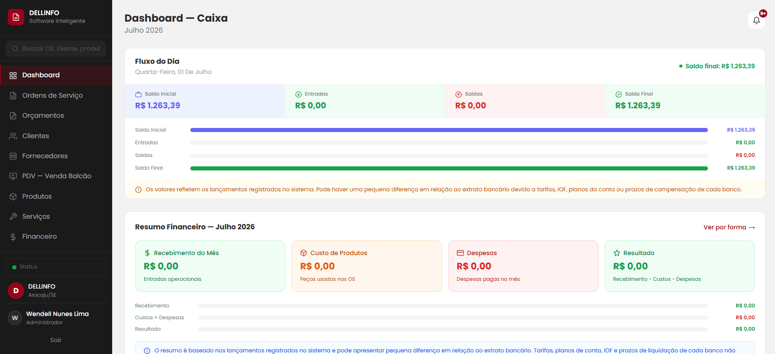Screen dimensions: 775x354
Task: Click the red D company avatar
Action: tap(16, 291)
